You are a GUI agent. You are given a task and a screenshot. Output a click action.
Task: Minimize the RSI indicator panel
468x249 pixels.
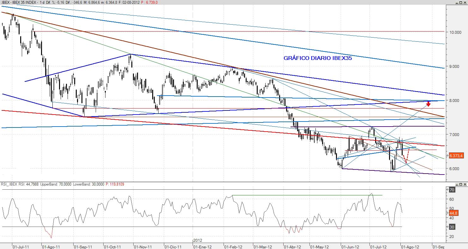[456, 184]
